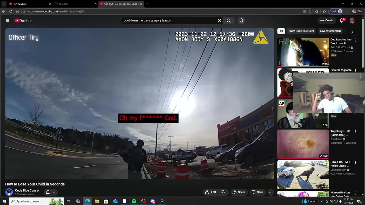Click the video player to pause

[139, 104]
